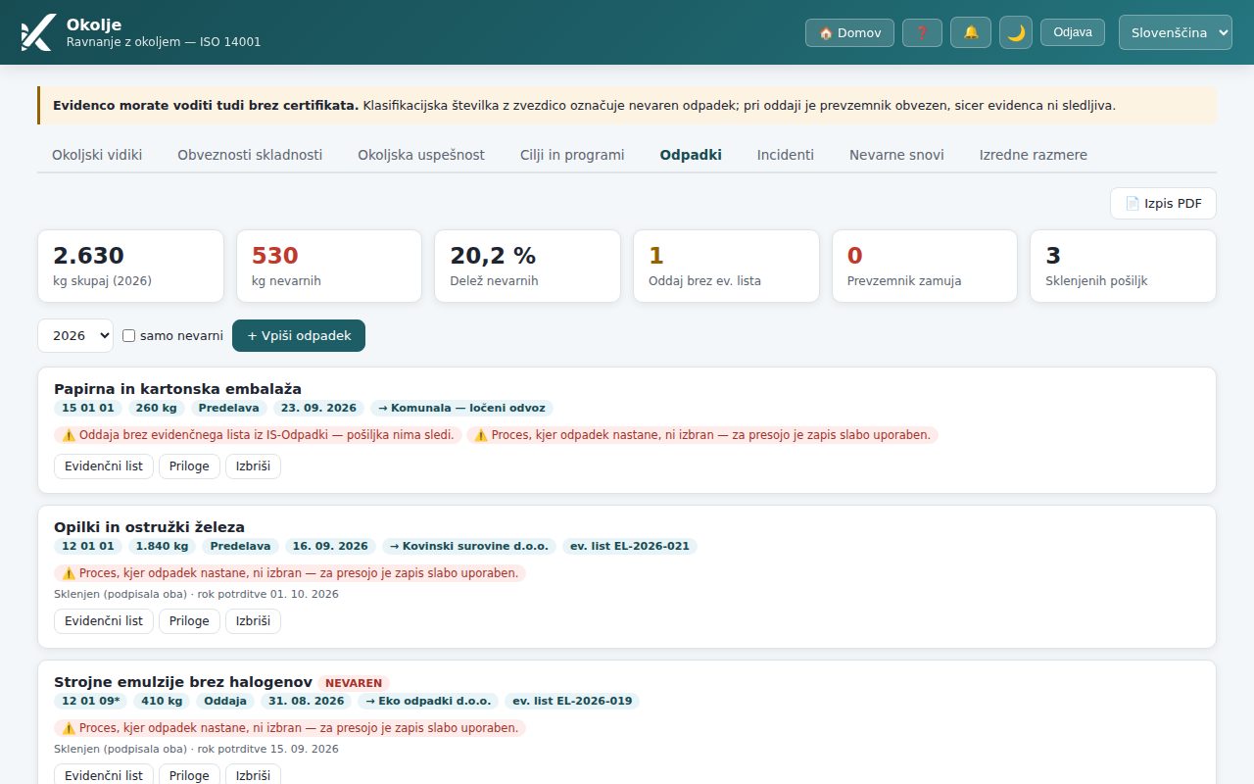Open the Slovenščina language dropdown
1254x784 pixels.
[x=1176, y=32]
